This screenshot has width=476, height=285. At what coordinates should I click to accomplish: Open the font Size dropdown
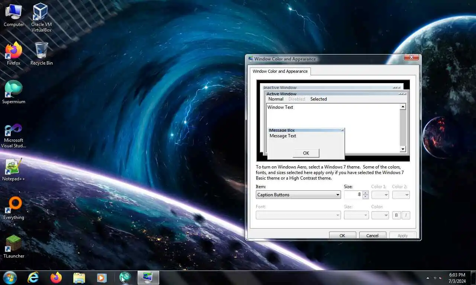(x=356, y=215)
